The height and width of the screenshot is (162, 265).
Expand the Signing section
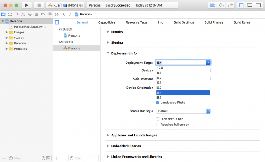pos(108,42)
